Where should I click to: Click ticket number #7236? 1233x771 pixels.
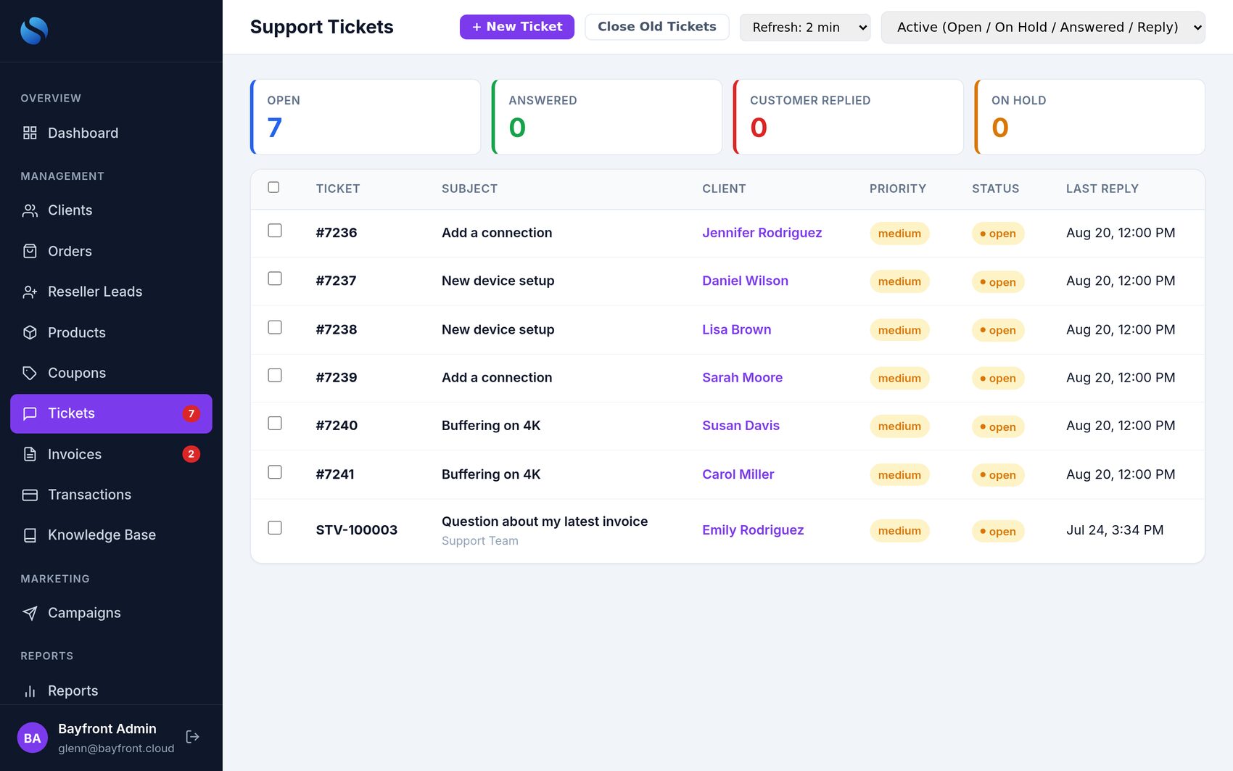pyautogui.click(x=337, y=233)
